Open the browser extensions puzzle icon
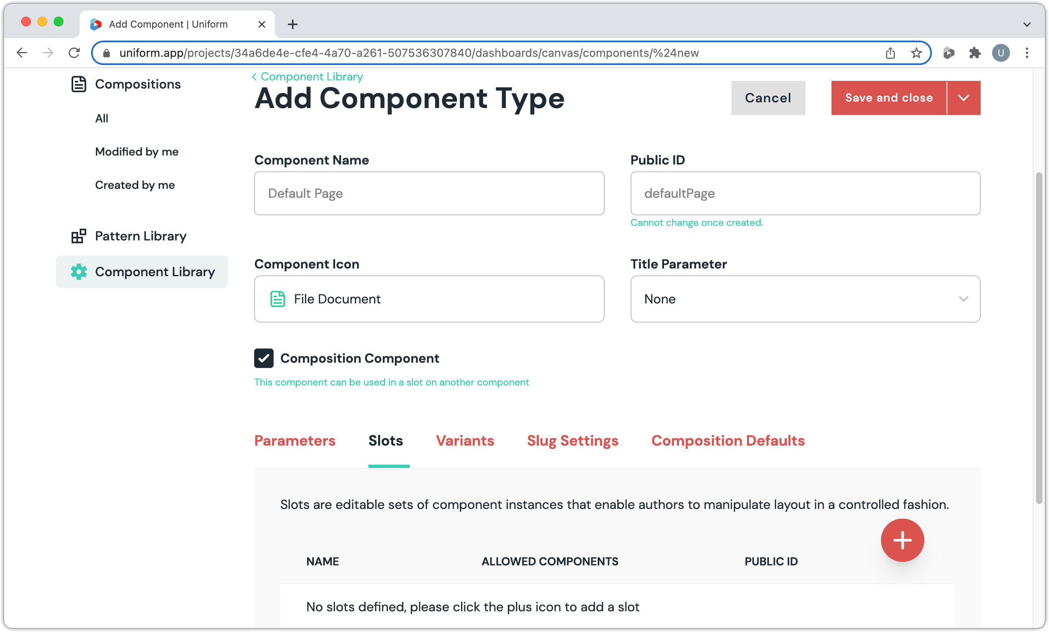Screen dimensions: 1049x632 (x=975, y=53)
